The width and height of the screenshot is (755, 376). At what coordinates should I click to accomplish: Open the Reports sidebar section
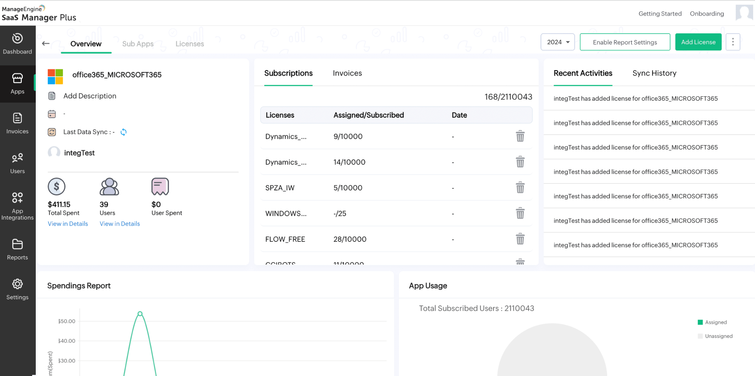(x=17, y=250)
